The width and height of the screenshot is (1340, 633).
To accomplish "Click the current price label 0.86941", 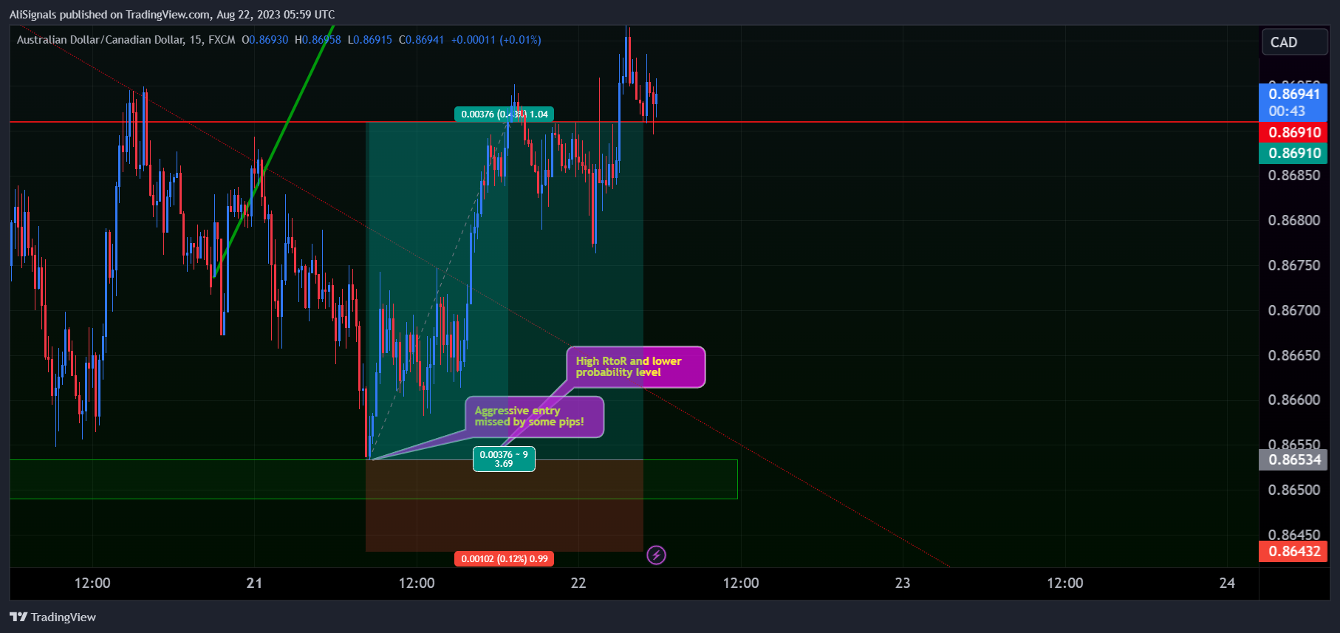I will (1293, 103).
